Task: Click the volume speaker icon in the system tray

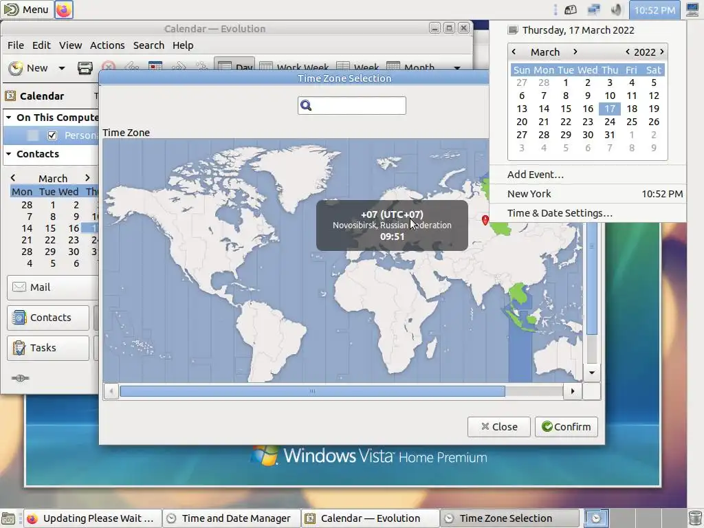Action: coord(617,10)
